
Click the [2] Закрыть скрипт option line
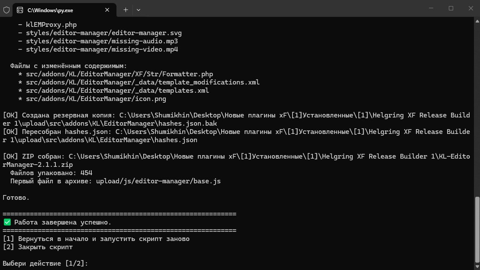[38, 247]
